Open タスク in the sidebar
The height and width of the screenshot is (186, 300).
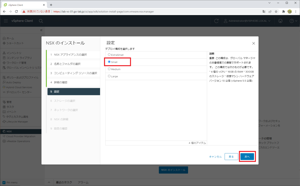(8, 107)
